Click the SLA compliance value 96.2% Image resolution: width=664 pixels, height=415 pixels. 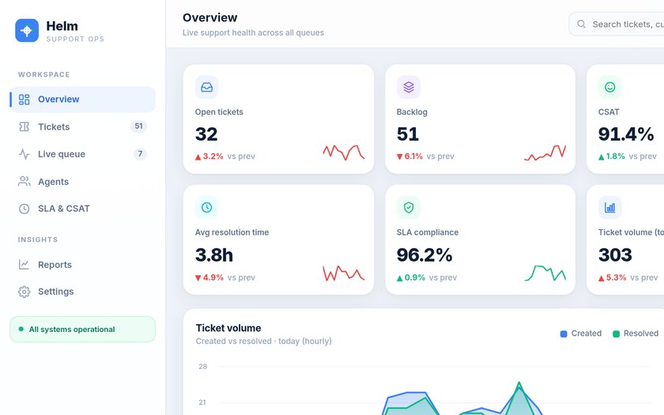(x=424, y=255)
